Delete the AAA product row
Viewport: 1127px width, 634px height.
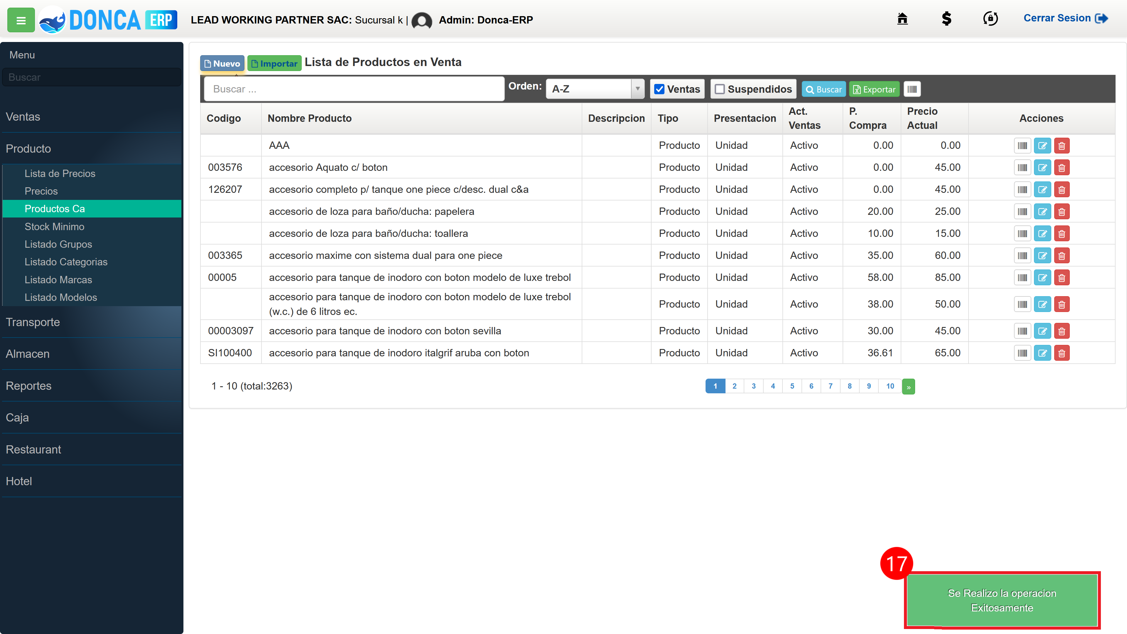click(1062, 146)
